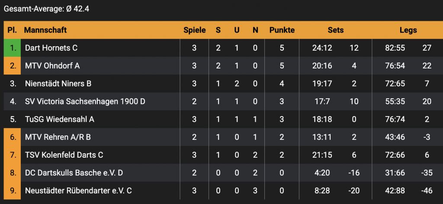Click the orange ninth-place position cell
The height and width of the screenshot is (204, 443).
coord(12,191)
